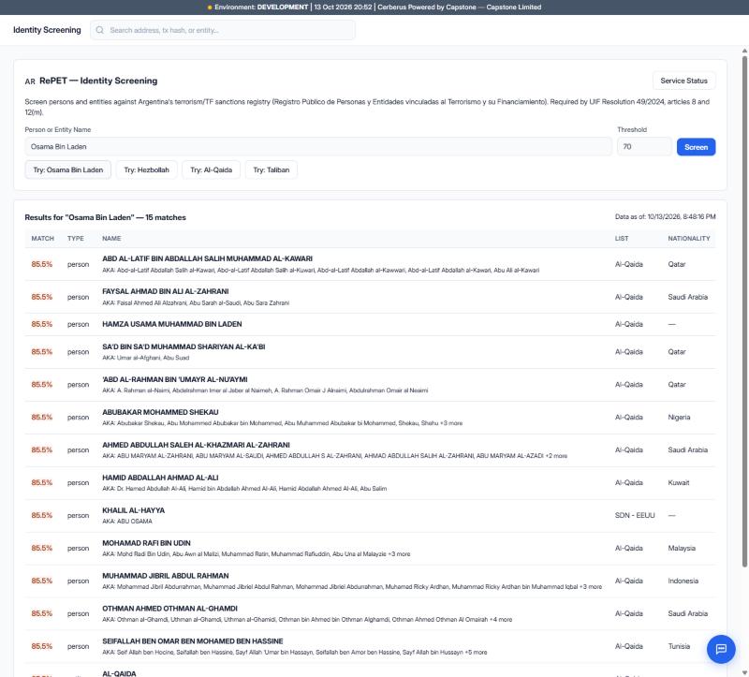Screen dimensions: 749x677
Task: Click the Screen button
Action: (x=696, y=147)
